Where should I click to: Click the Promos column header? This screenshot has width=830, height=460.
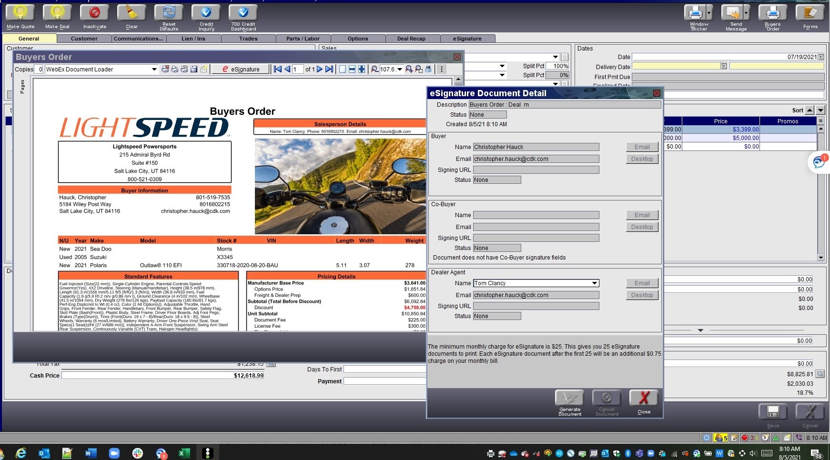click(x=788, y=121)
